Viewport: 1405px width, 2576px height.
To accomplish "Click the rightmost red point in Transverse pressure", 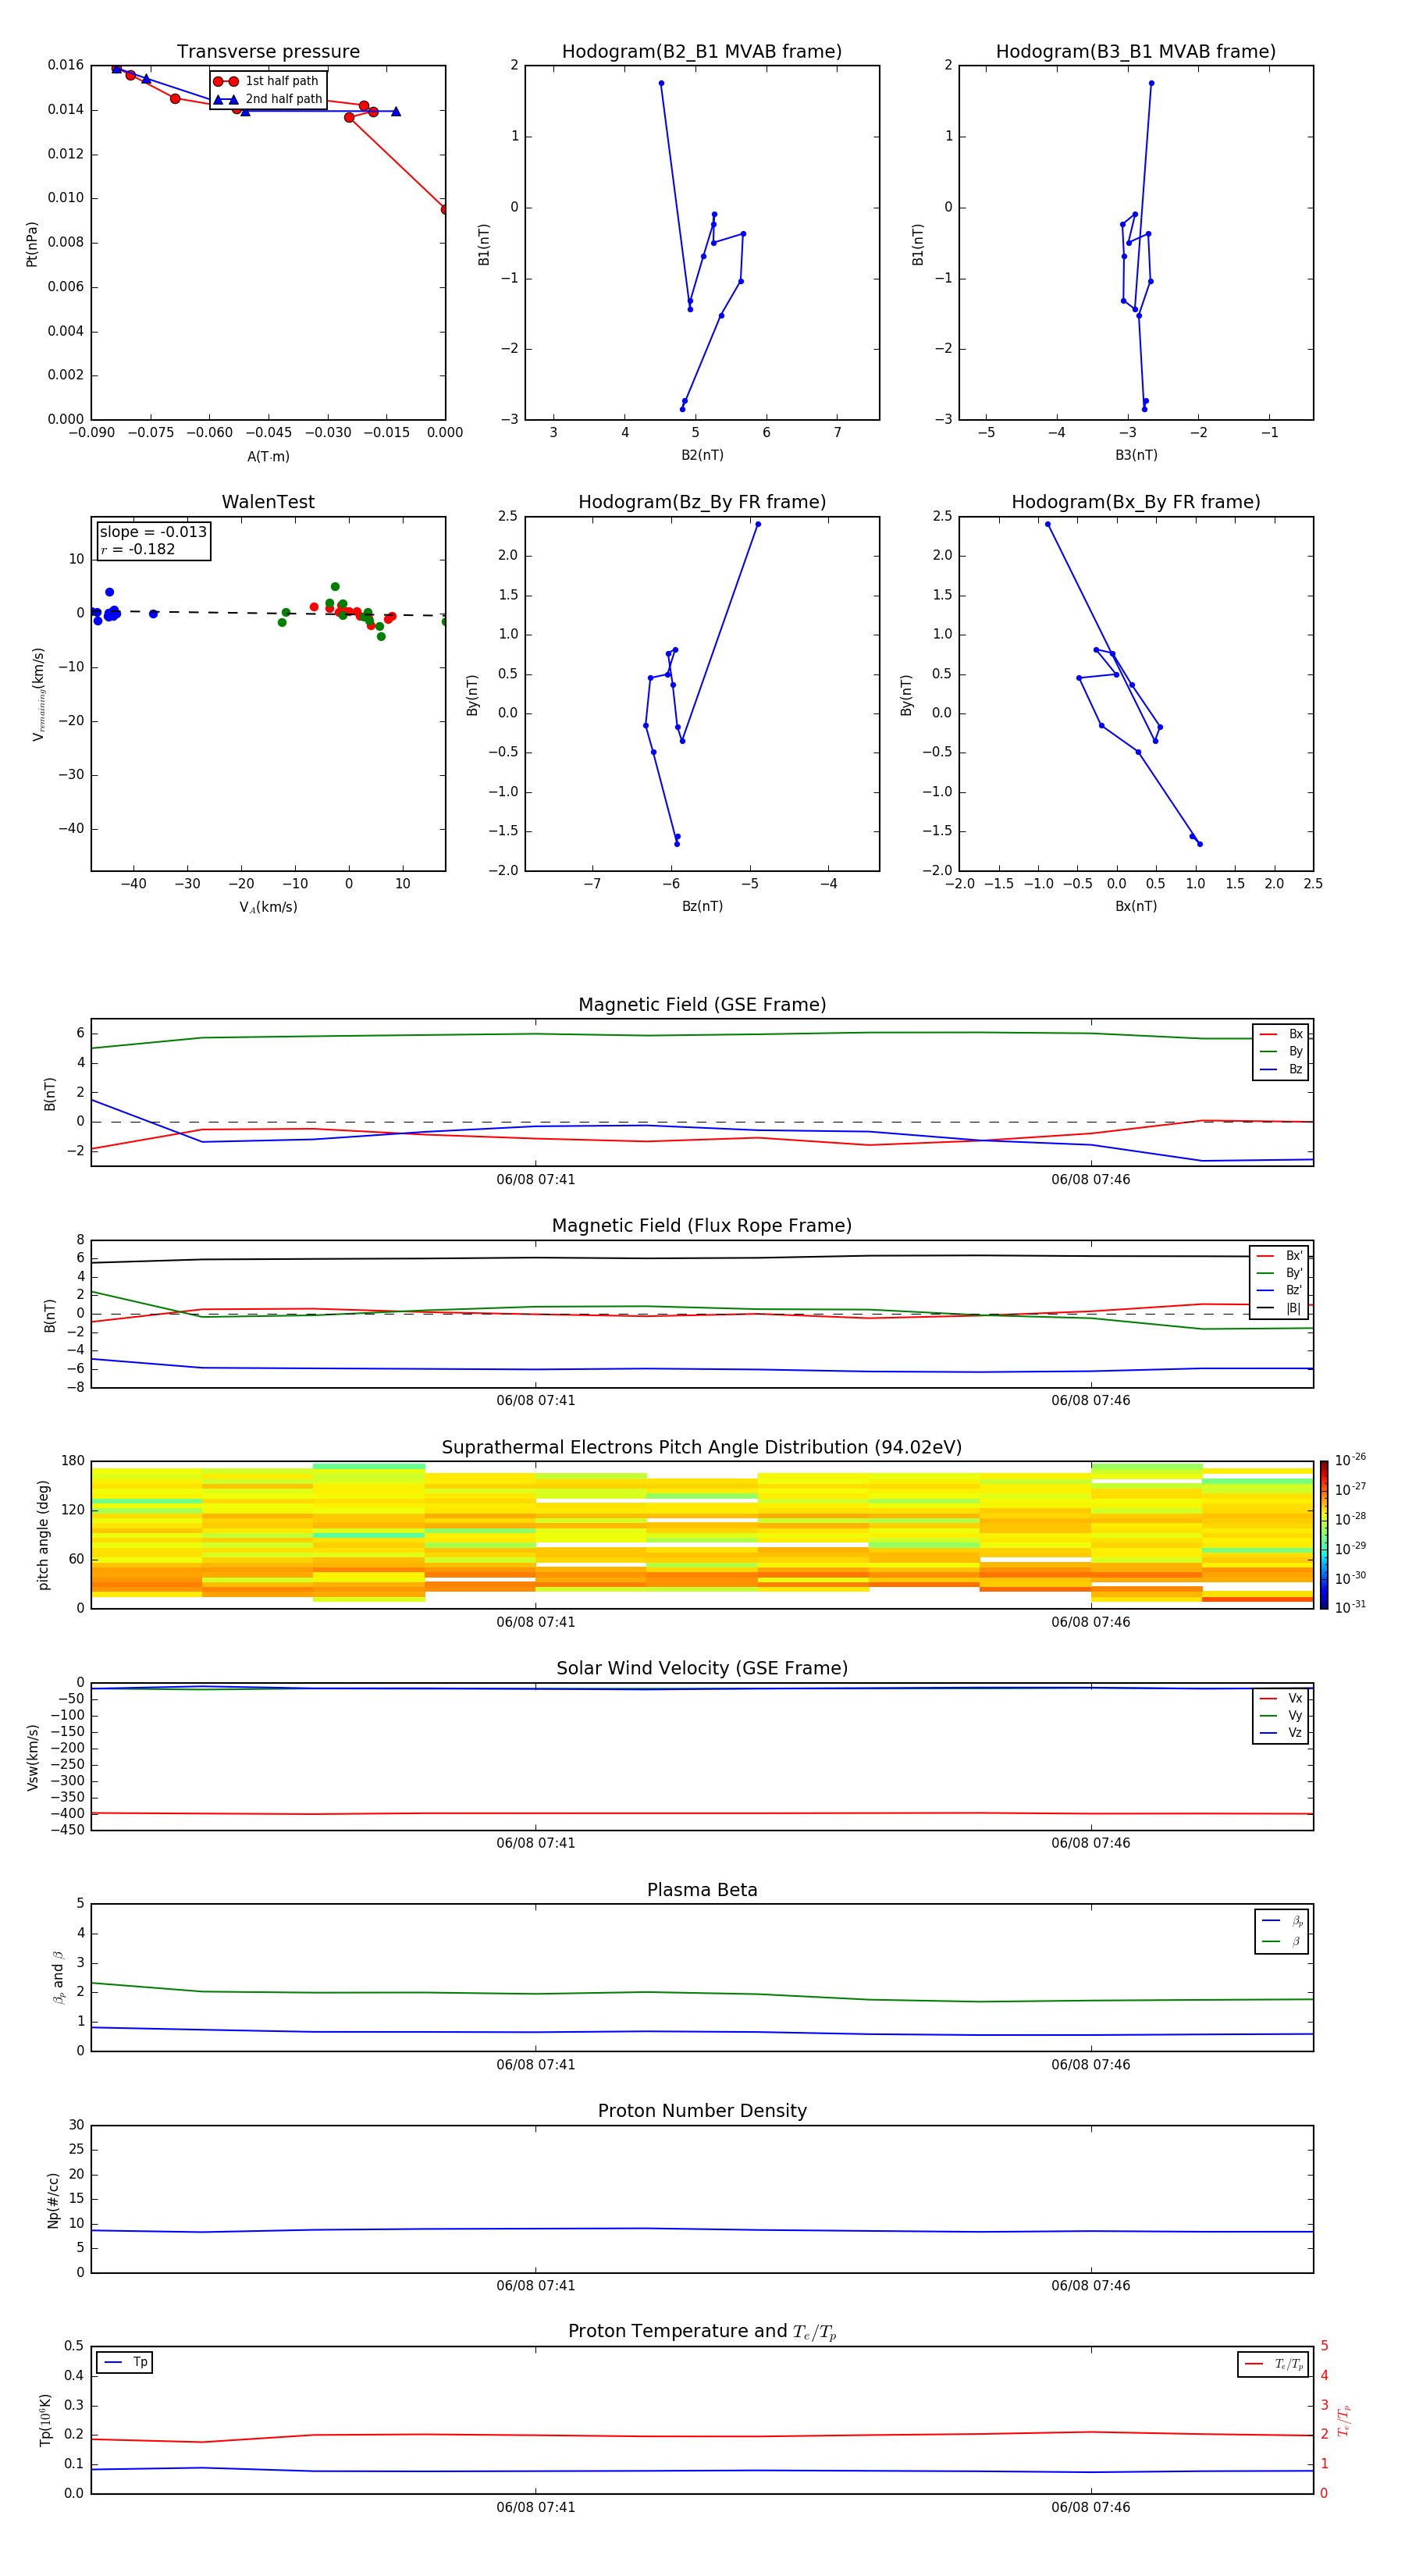I will point(444,209).
